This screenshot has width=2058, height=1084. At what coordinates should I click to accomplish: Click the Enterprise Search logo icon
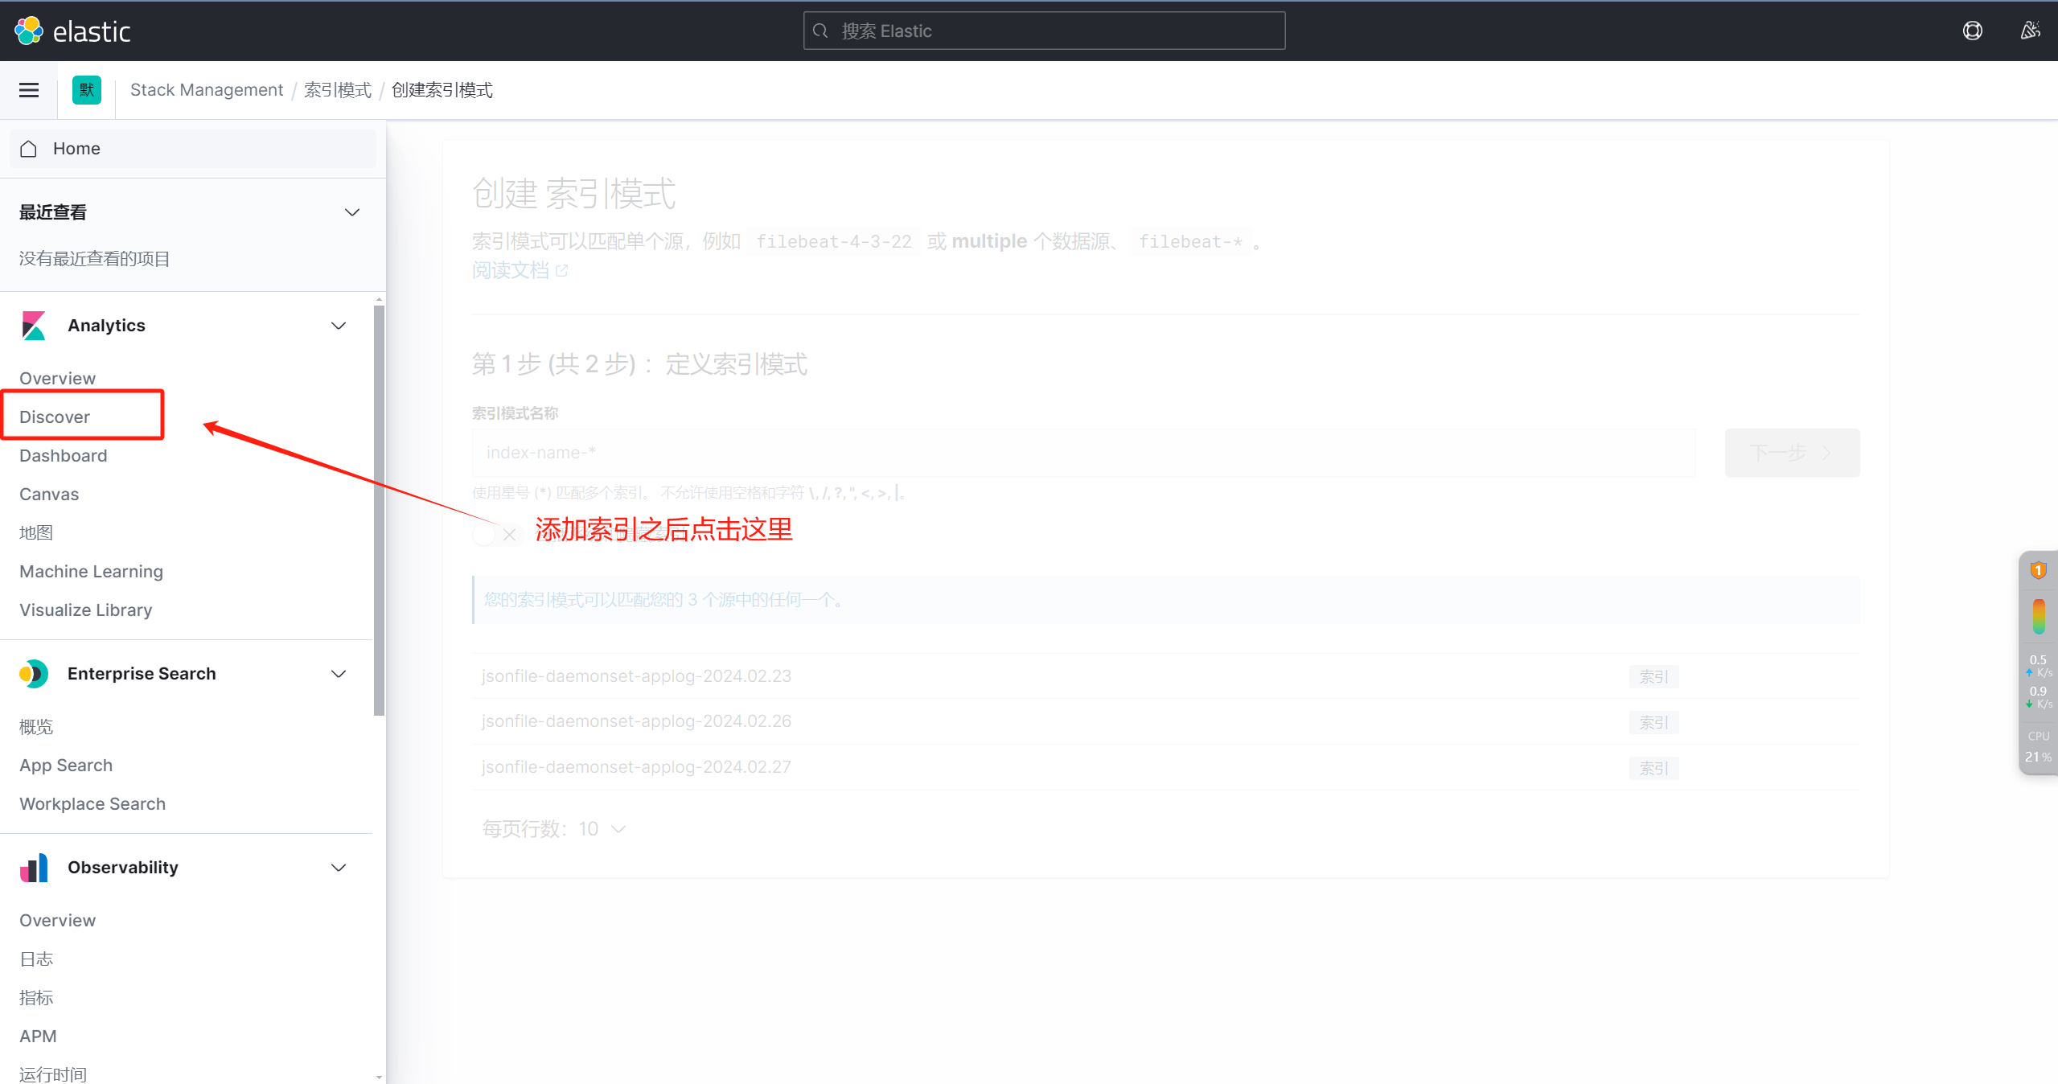(x=34, y=674)
